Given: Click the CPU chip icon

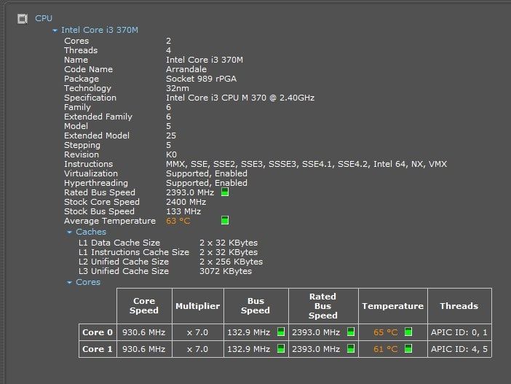Looking at the screenshot, I should [23, 19].
